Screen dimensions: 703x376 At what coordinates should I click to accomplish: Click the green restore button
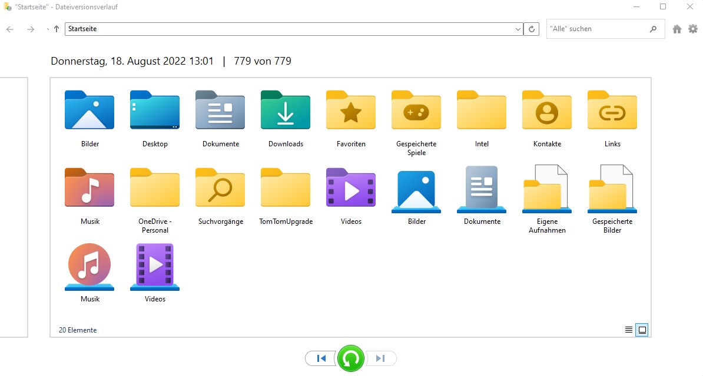click(351, 358)
